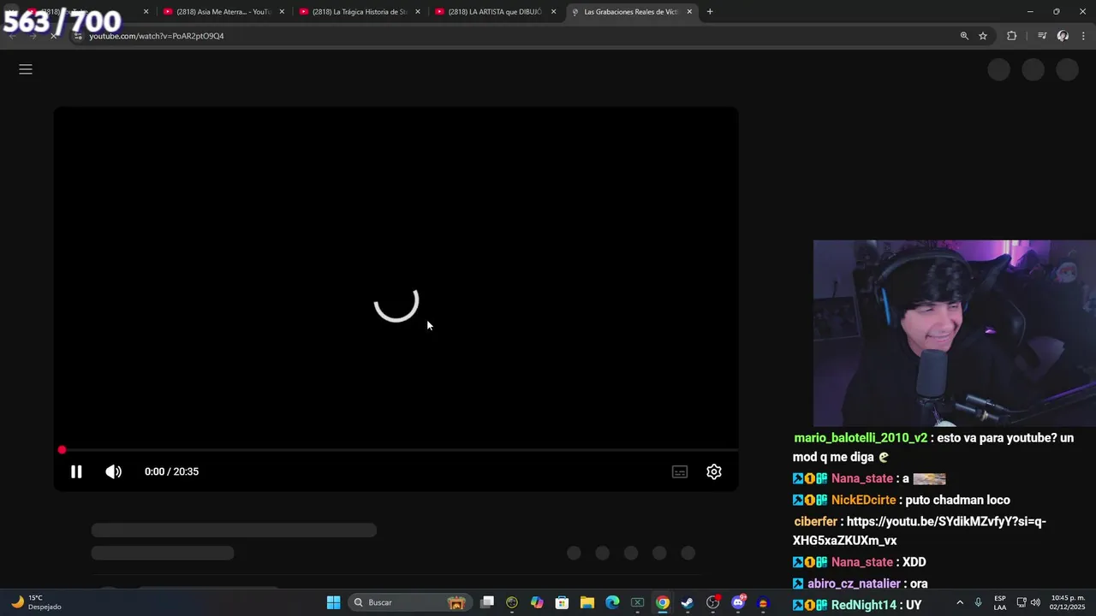This screenshot has height=616, width=1096.
Task: Click chat username RedNight14
Action: tap(863, 605)
